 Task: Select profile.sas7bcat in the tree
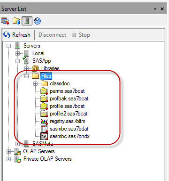[67, 106]
